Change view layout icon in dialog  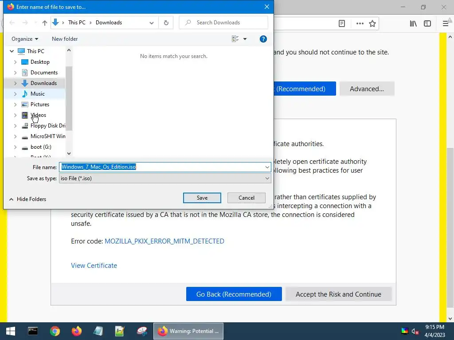[x=235, y=39]
